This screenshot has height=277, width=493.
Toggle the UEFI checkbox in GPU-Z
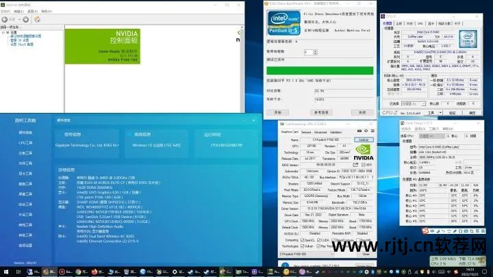point(363,165)
